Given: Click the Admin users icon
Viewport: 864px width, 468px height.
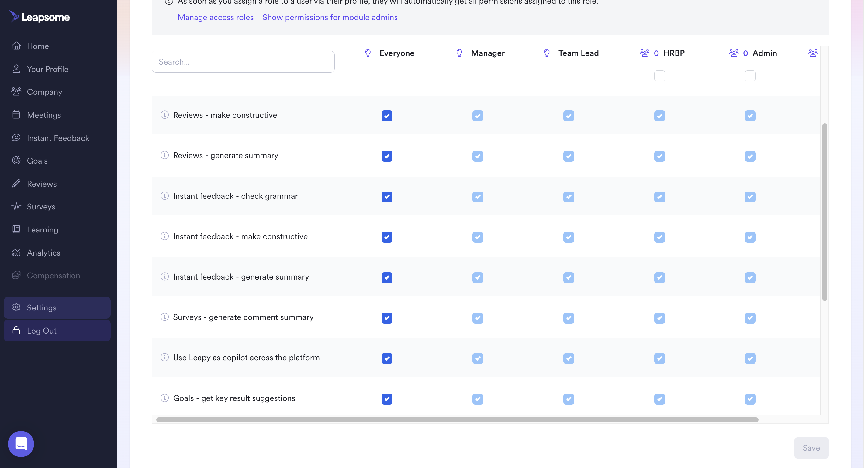Looking at the screenshot, I should 734,53.
